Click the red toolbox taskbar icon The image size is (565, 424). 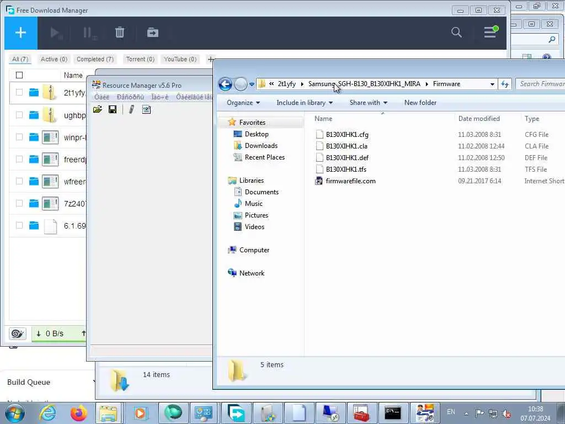click(361, 413)
